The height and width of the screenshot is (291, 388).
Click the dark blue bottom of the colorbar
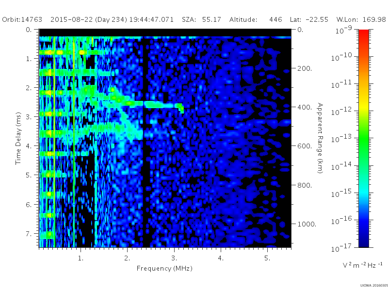tap(363, 241)
